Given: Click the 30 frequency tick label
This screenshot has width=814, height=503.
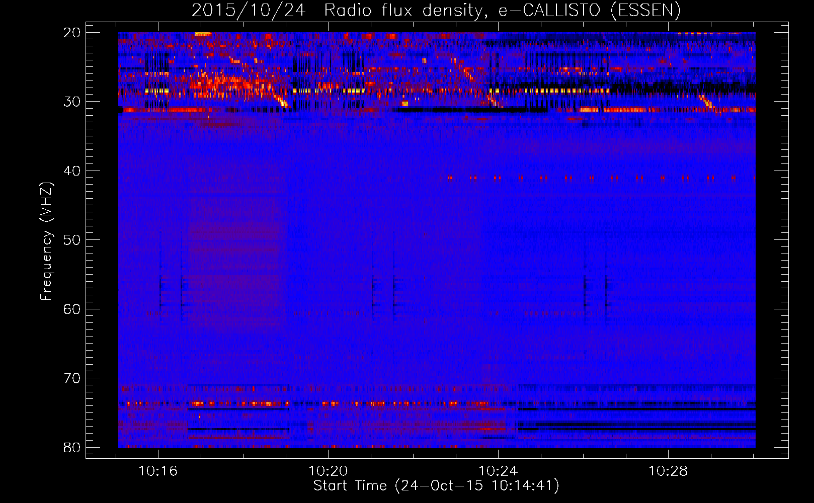Looking at the screenshot, I should pyautogui.click(x=72, y=102).
